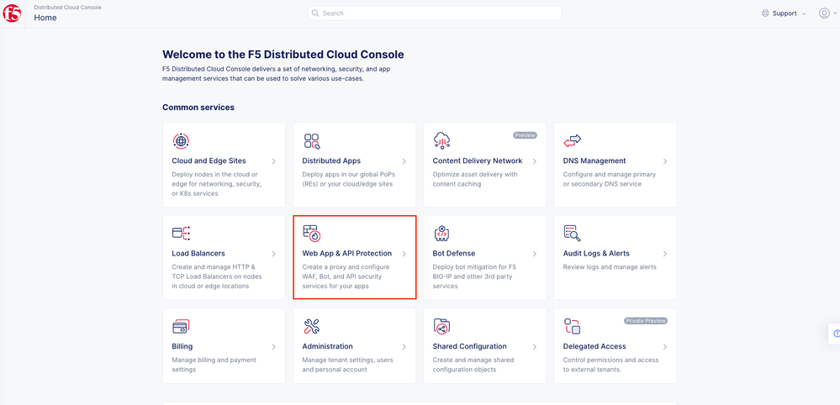Open the Load Balancers service
This screenshot has width=840, height=405.
tap(198, 254)
